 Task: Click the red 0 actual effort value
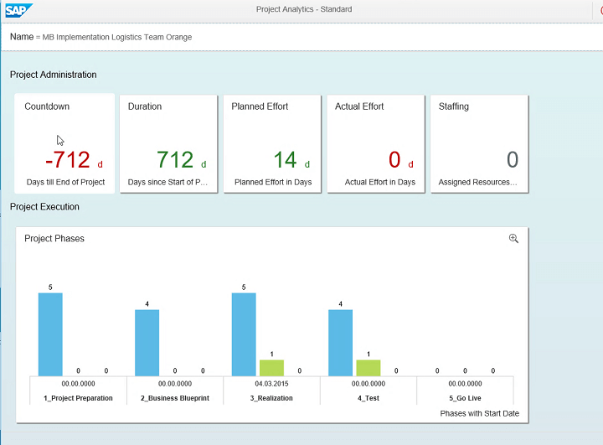pos(394,160)
